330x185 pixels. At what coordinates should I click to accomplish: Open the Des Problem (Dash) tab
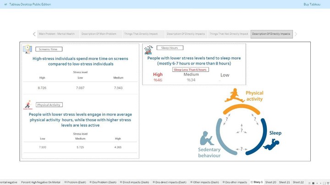pos(103,182)
